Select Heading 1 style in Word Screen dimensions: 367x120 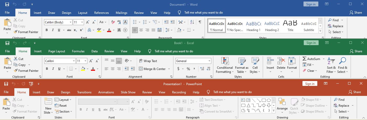coord(253,26)
